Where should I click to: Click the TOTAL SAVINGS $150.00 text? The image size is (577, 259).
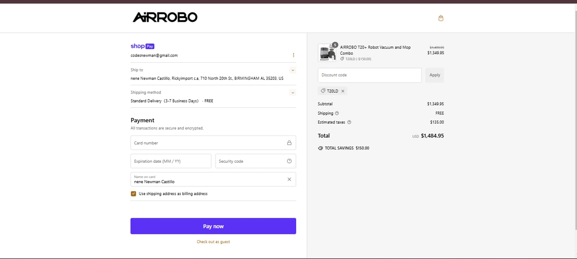(x=347, y=148)
